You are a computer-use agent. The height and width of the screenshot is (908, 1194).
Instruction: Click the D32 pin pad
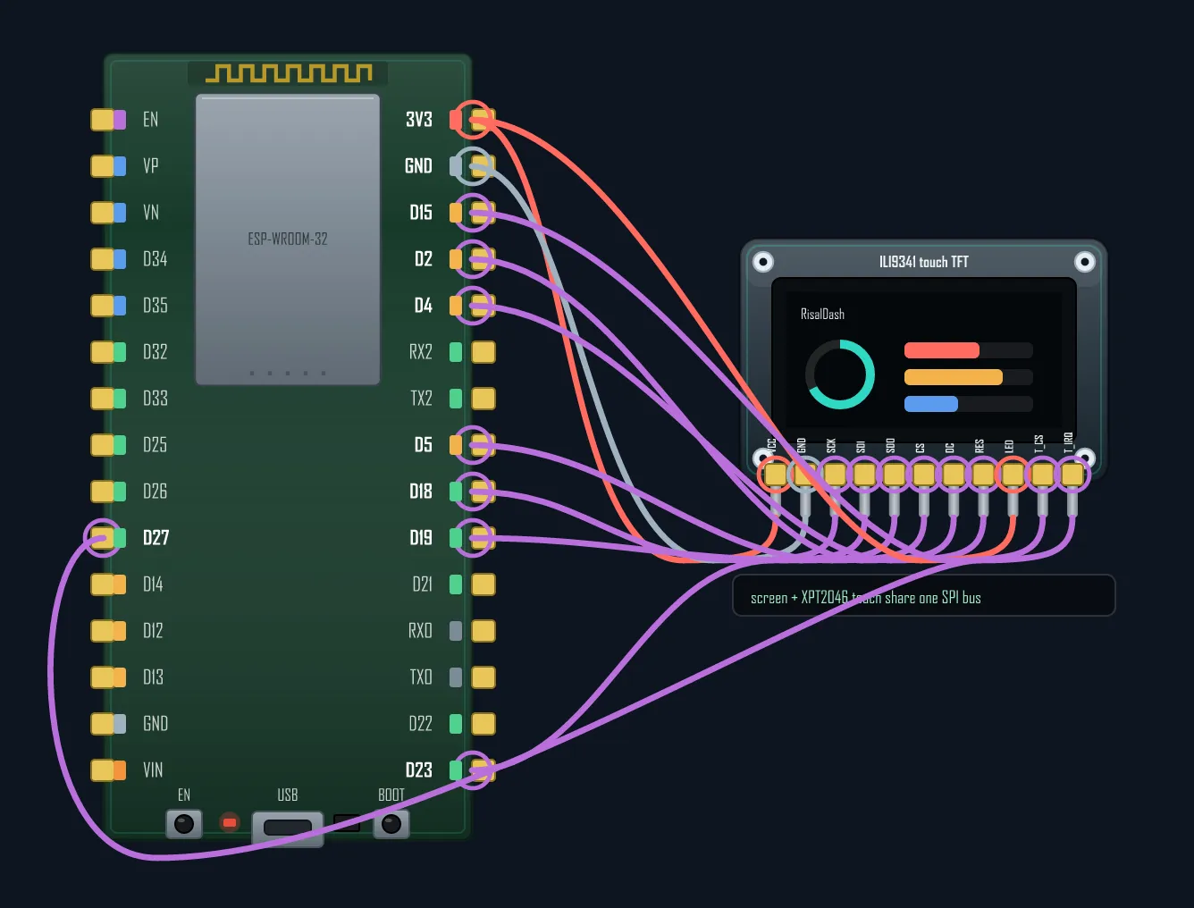click(103, 352)
